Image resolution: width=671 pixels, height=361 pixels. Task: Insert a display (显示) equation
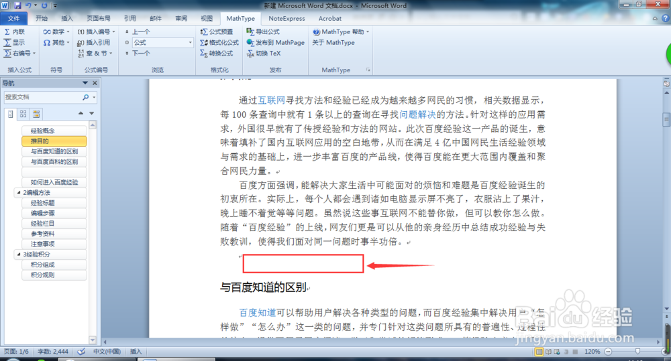tap(15, 42)
